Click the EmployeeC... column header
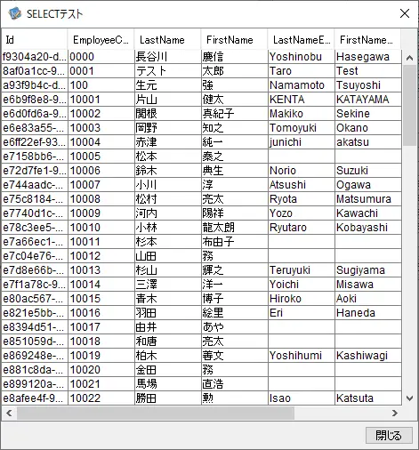The width and height of the screenshot is (419, 450). [x=101, y=39]
